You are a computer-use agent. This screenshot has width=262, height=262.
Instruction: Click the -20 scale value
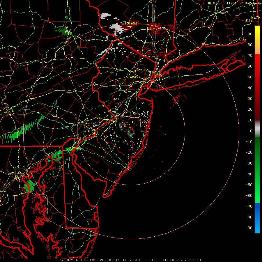point(249,152)
